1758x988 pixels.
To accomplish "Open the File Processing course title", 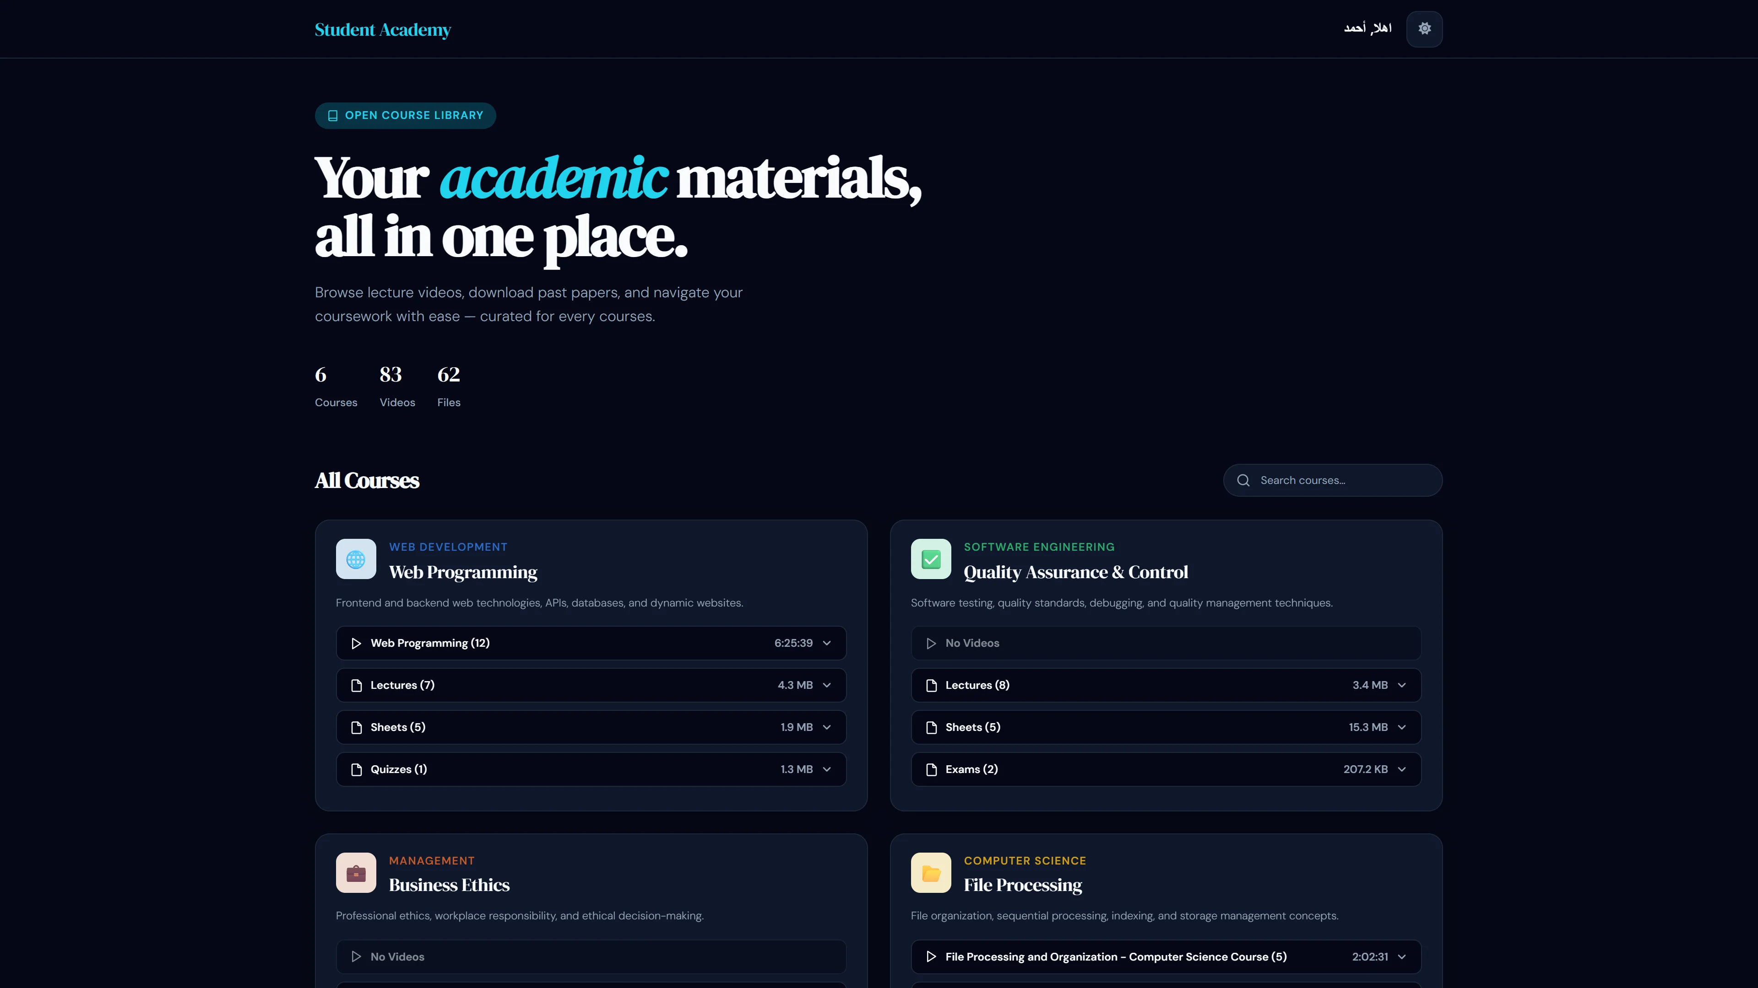I will 1022,885.
